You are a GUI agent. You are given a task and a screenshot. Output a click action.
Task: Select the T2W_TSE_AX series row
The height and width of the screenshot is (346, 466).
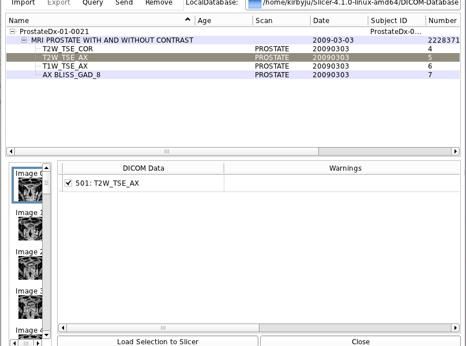(x=233, y=57)
